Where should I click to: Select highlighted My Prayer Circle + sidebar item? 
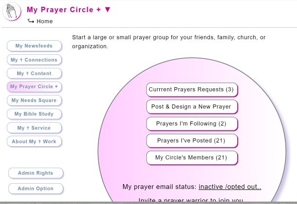[x=34, y=87]
